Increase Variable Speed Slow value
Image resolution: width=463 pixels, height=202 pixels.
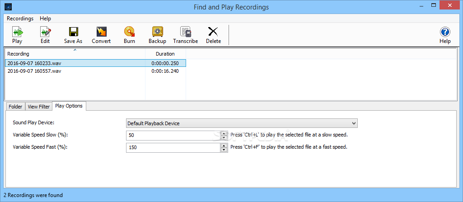tap(224, 133)
